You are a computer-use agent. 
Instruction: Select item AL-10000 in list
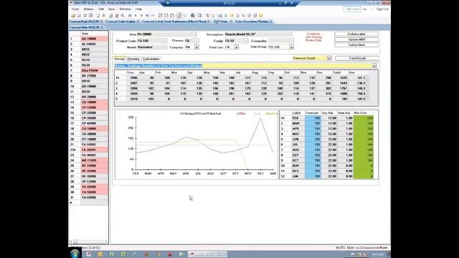pos(94,44)
